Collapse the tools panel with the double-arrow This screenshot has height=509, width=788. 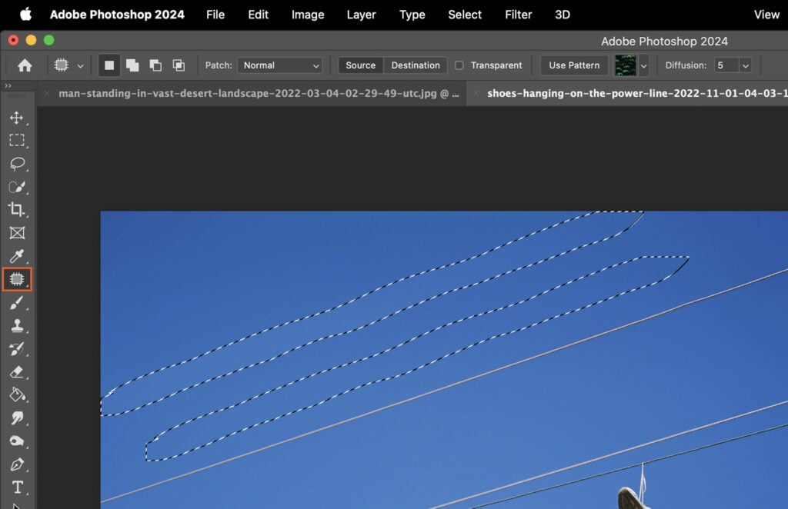tap(8, 86)
